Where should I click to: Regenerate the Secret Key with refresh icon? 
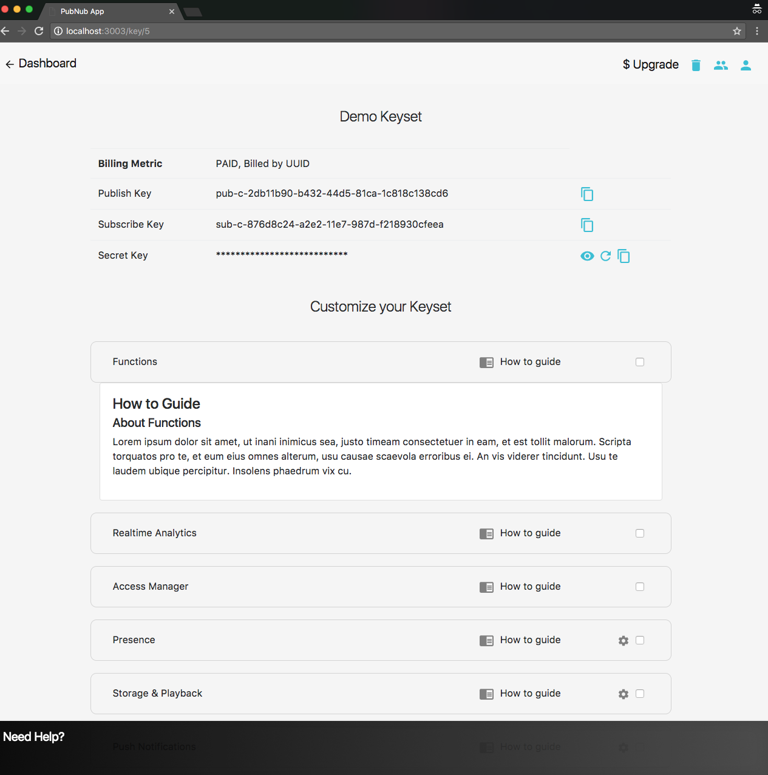coord(605,256)
